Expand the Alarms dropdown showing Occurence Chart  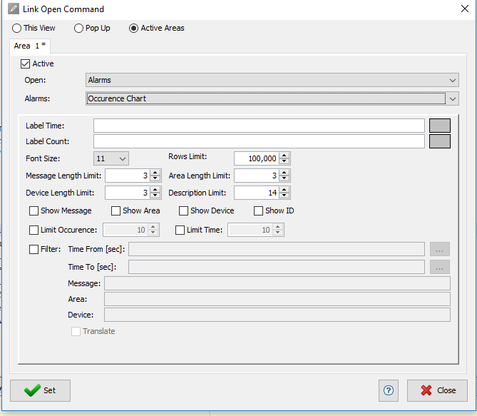[x=272, y=98]
